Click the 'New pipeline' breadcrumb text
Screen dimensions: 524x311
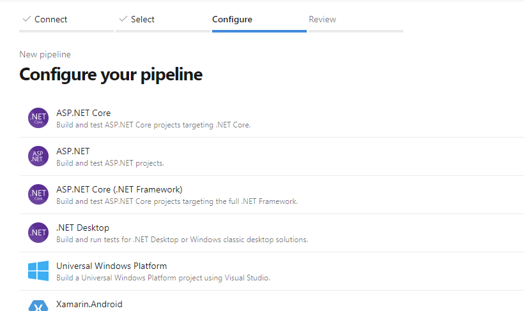(x=45, y=54)
